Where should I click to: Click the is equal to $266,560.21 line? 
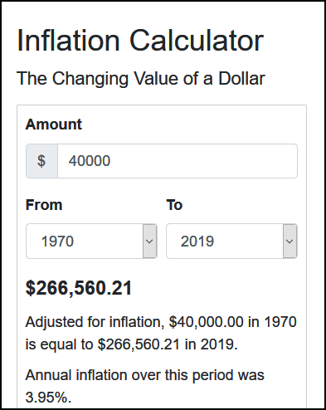point(132,344)
